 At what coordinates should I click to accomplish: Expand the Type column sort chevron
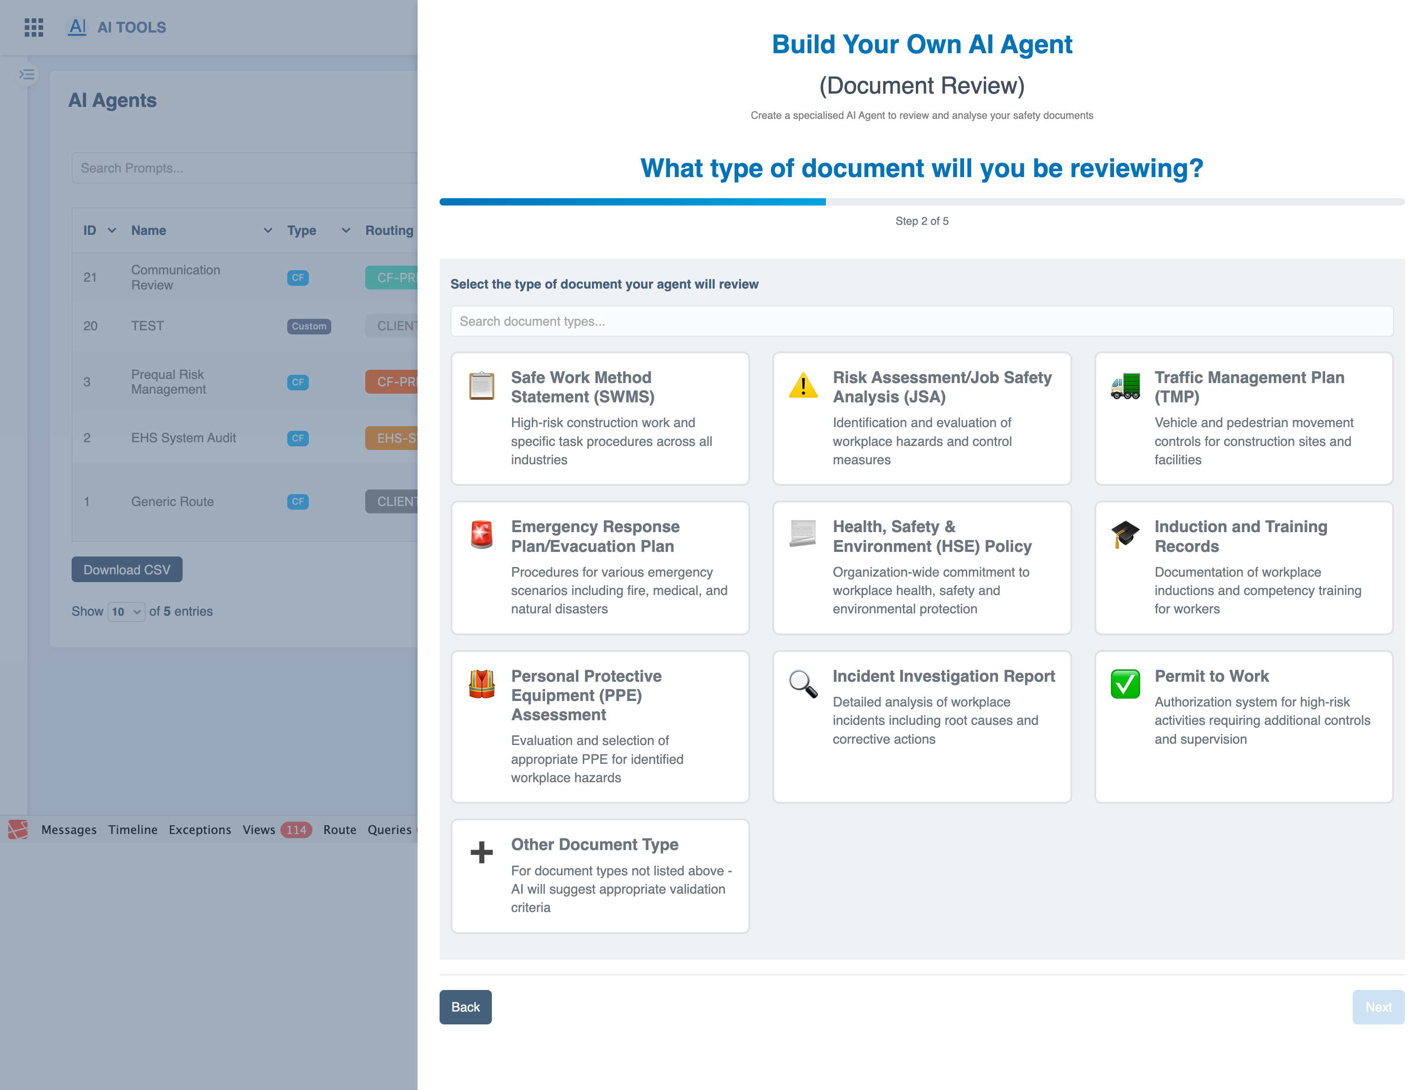(346, 230)
